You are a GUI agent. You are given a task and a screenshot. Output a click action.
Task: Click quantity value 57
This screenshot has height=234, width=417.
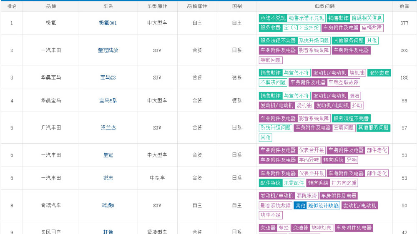tap(404, 128)
